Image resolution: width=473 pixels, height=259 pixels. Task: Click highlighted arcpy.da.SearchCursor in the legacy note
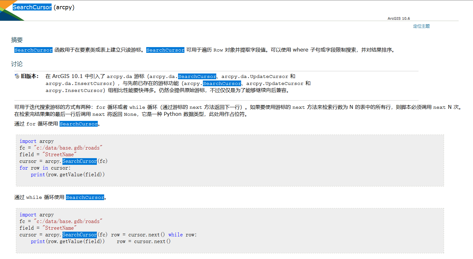click(x=197, y=76)
